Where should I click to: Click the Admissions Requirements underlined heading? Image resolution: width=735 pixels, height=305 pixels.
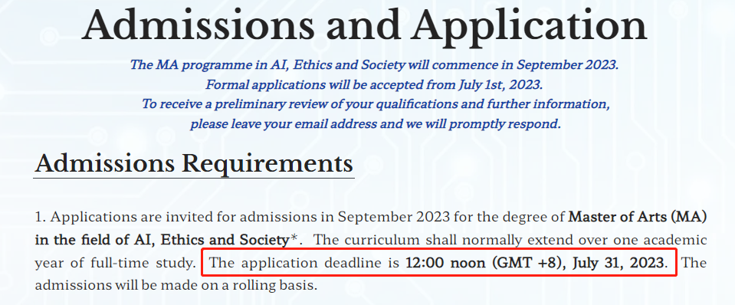194,165
